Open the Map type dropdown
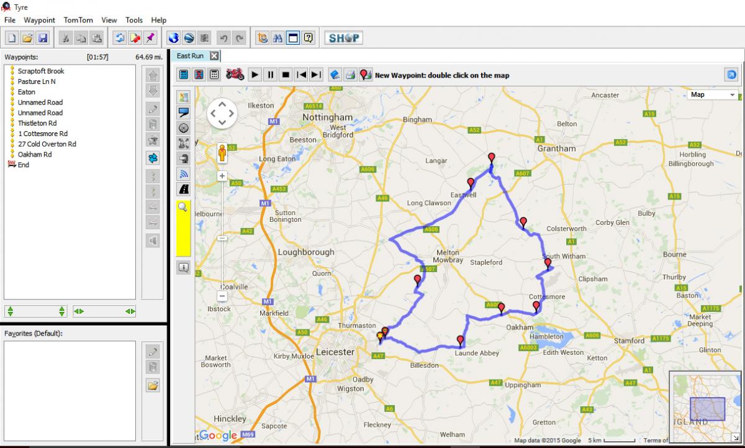This screenshot has height=448, width=745. 713,94
